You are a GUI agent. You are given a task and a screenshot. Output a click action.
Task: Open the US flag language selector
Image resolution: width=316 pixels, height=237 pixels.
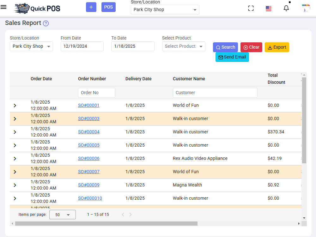(268, 9)
